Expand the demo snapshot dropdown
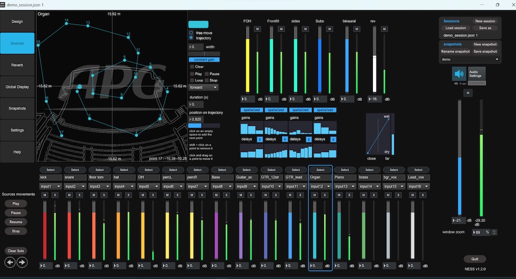Image resolution: width=516 pixels, height=279 pixels. (470, 59)
